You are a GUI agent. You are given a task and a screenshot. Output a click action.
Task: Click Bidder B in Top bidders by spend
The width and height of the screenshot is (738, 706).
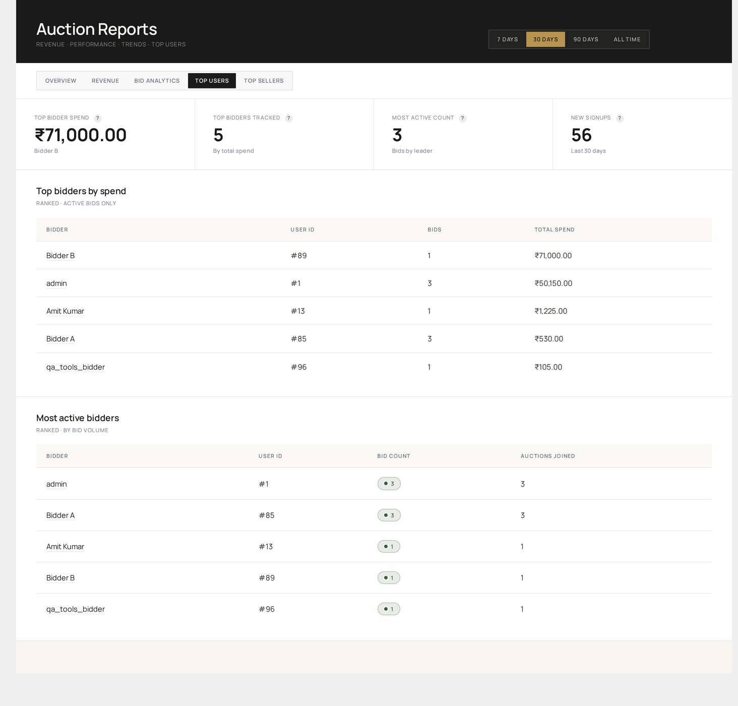[60, 256]
